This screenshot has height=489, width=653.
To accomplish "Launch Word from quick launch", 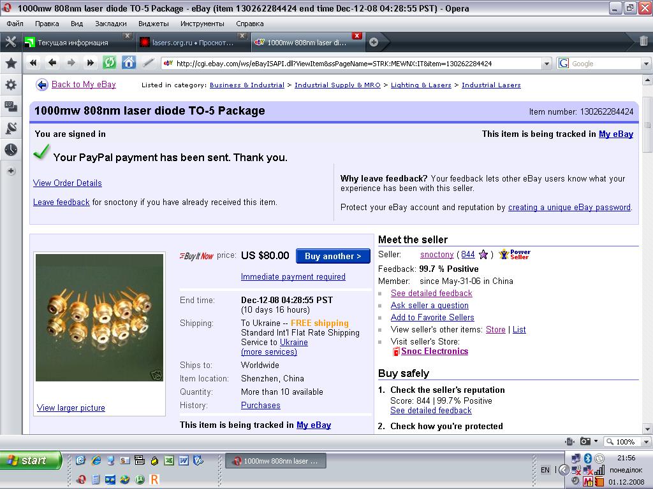I will point(183,460).
